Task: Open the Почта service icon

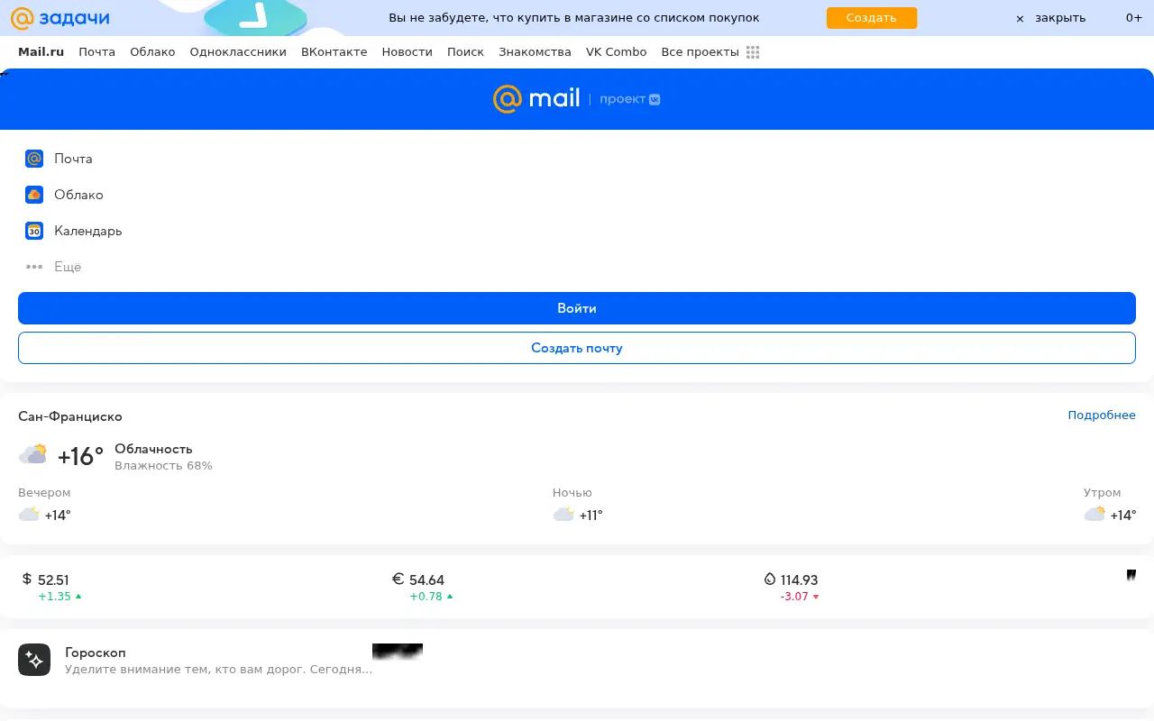Action: point(34,159)
